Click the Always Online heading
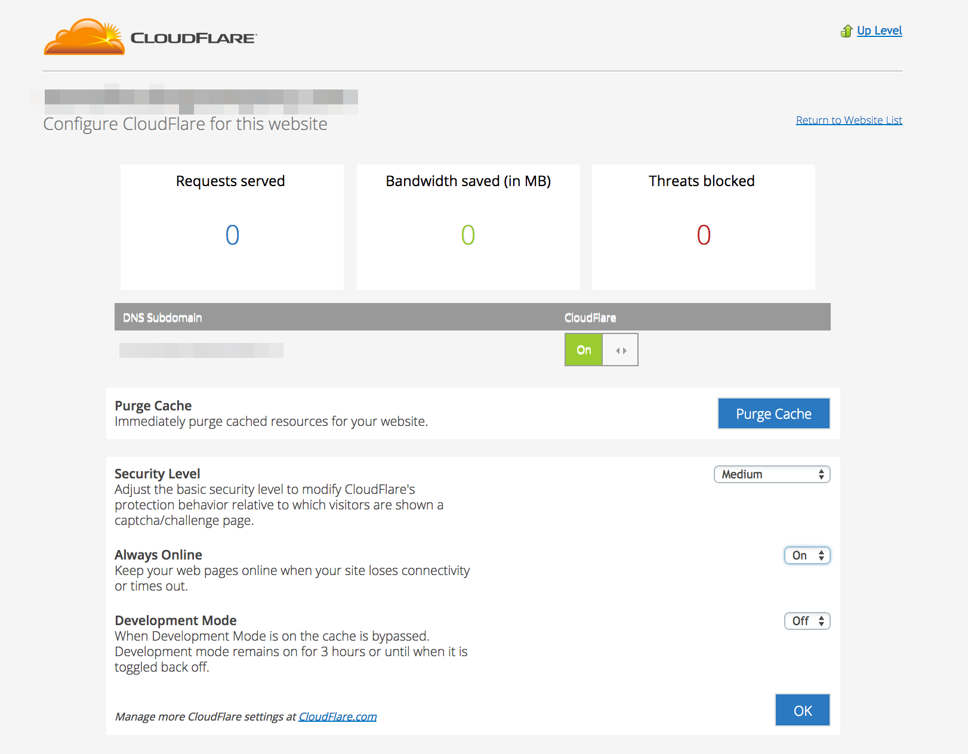This screenshot has height=754, width=968. click(x=158, y=555)
